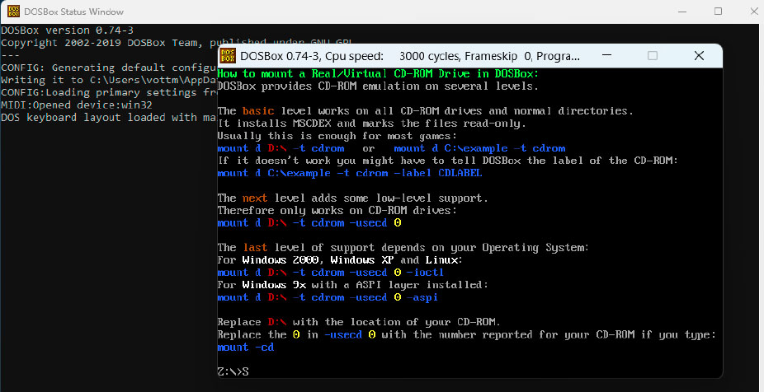Screen dimensions: 764x392
Task: Click the orange word "basic"
Action: 258,110
